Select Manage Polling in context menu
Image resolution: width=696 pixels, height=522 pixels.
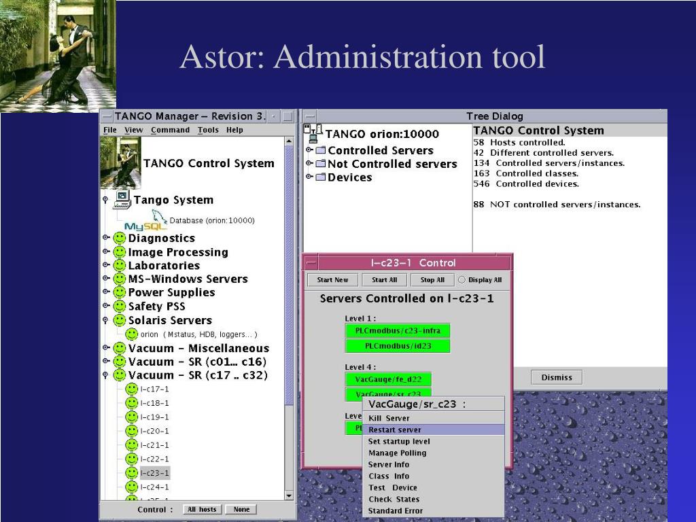pyautogui.click(x=434, y=453)
